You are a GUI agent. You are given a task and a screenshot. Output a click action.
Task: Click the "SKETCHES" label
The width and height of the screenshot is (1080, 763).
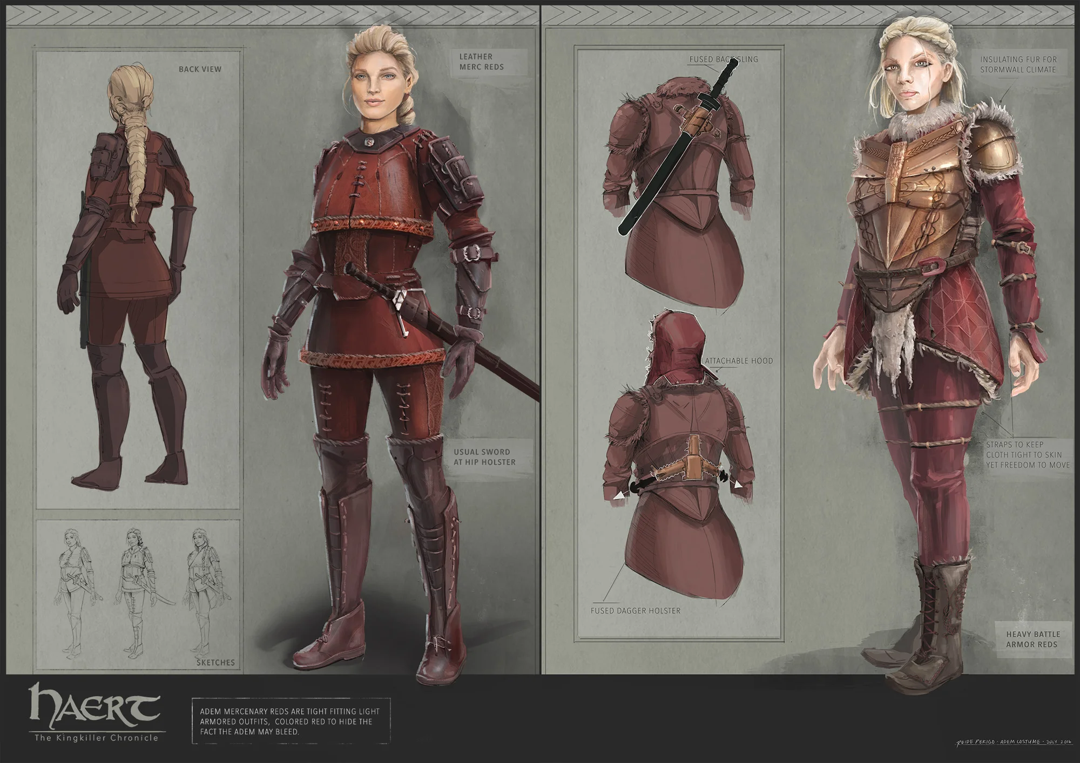pyautogui.click(x=215, y=663)
